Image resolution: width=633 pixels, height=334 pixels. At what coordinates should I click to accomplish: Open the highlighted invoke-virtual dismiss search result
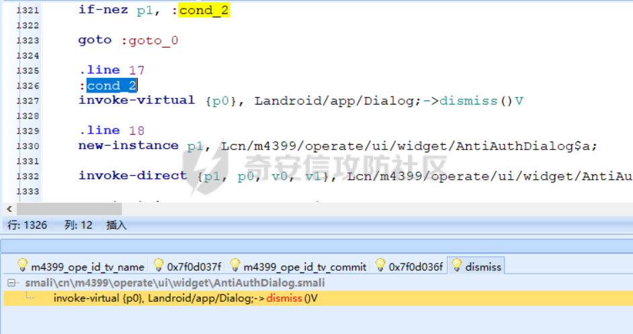tap(185, 298)
